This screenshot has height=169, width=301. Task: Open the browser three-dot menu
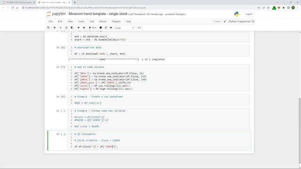click(298, 8)
